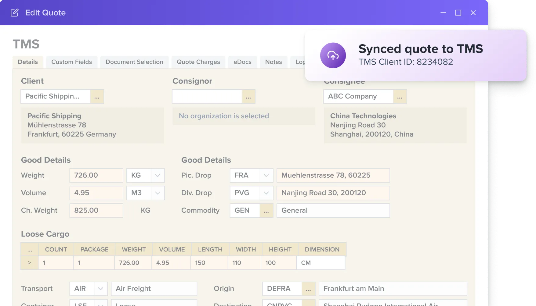This screenshot has height=306, width=536.
Task: Open the Origin lookup next to DEFRA
Action: tap(309, 289)
